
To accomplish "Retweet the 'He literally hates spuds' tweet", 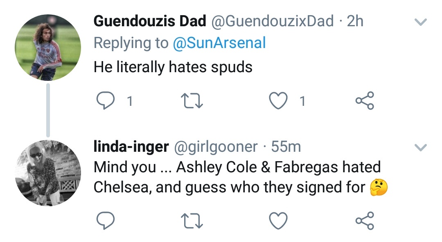I will pyautogui.click(x=192, y=101).
